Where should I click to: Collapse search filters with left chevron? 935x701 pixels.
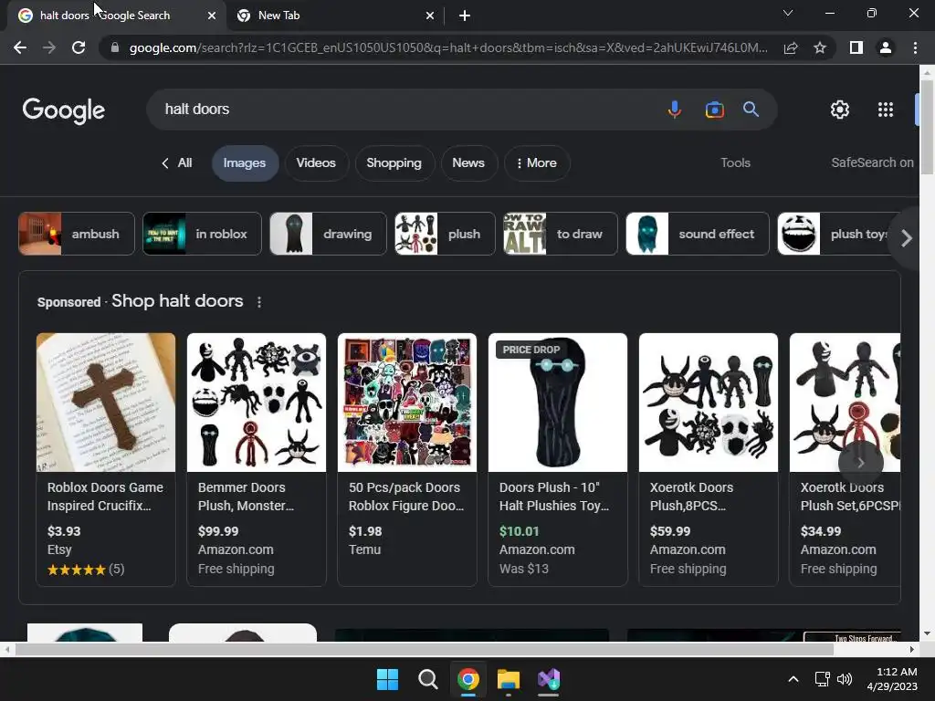[x=165, y=163]
